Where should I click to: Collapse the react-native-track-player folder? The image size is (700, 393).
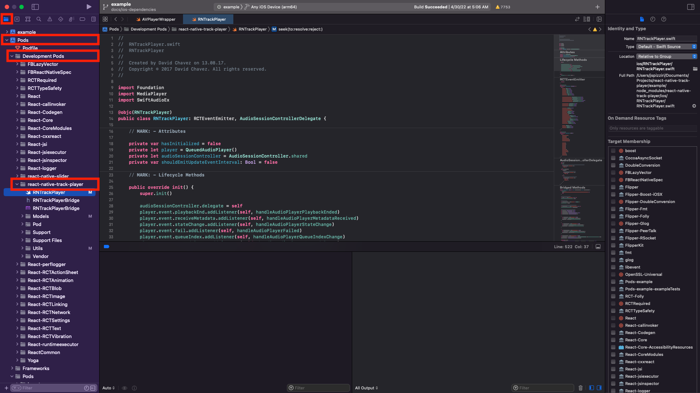coord(17,184)
